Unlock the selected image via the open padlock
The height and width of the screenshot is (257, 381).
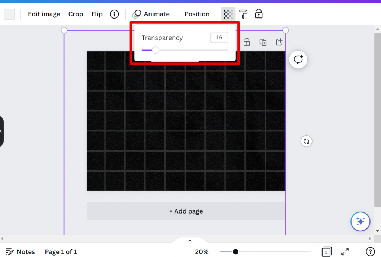247,42
